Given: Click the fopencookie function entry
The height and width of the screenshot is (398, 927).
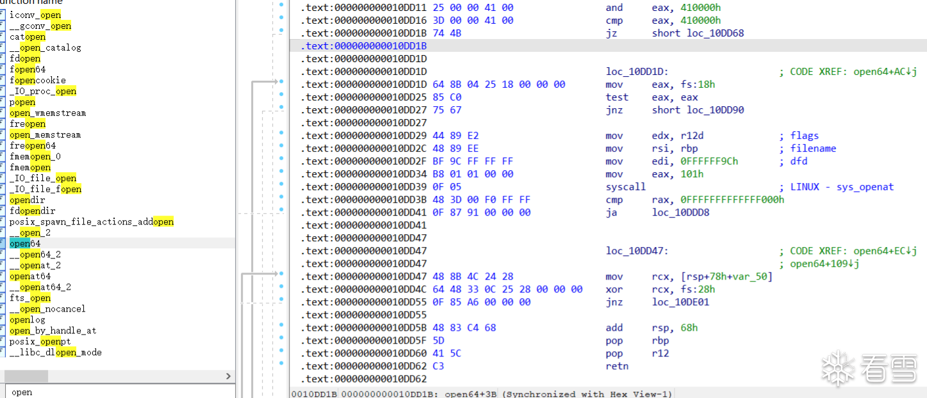Looking at the screenshot, I should (x=37, y=80).
